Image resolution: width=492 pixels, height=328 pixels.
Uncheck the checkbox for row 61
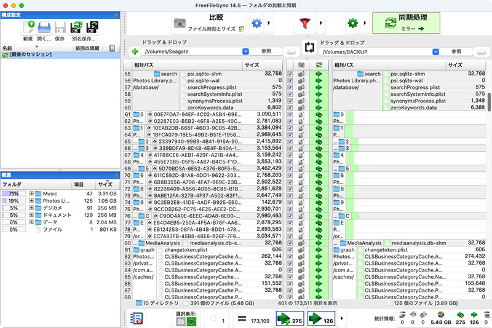tap(291, 114)
